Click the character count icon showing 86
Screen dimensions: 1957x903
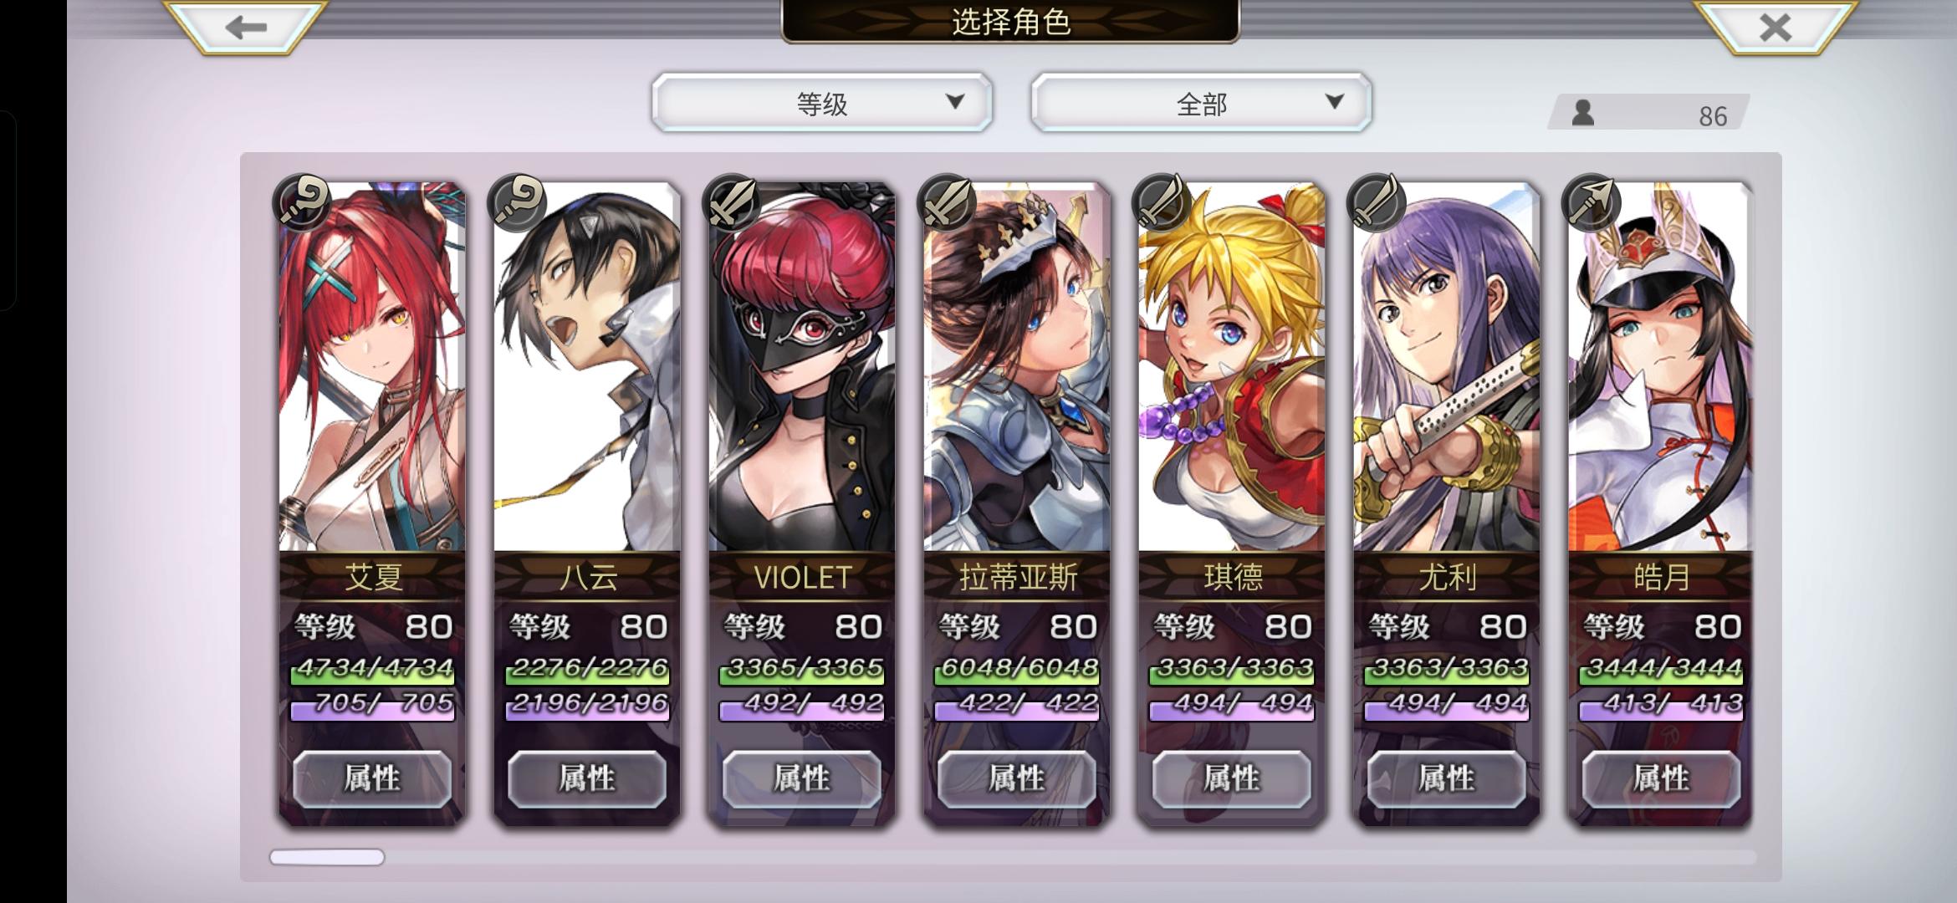click(1582, 114)
